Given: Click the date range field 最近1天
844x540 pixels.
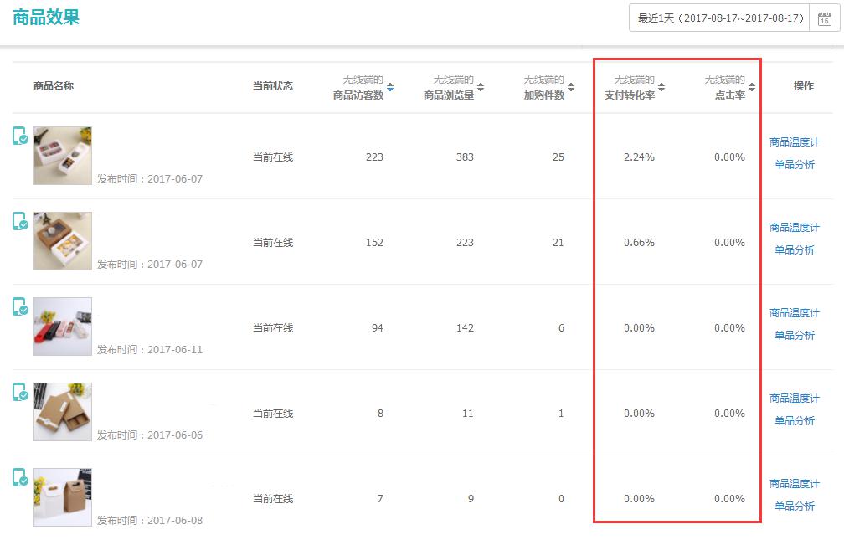Looking at the screenshot, I should (720, 18).
